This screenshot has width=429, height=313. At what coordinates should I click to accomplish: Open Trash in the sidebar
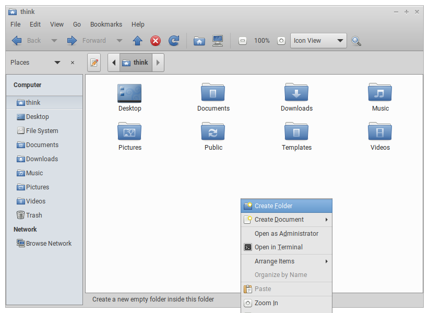pos(44,215)
